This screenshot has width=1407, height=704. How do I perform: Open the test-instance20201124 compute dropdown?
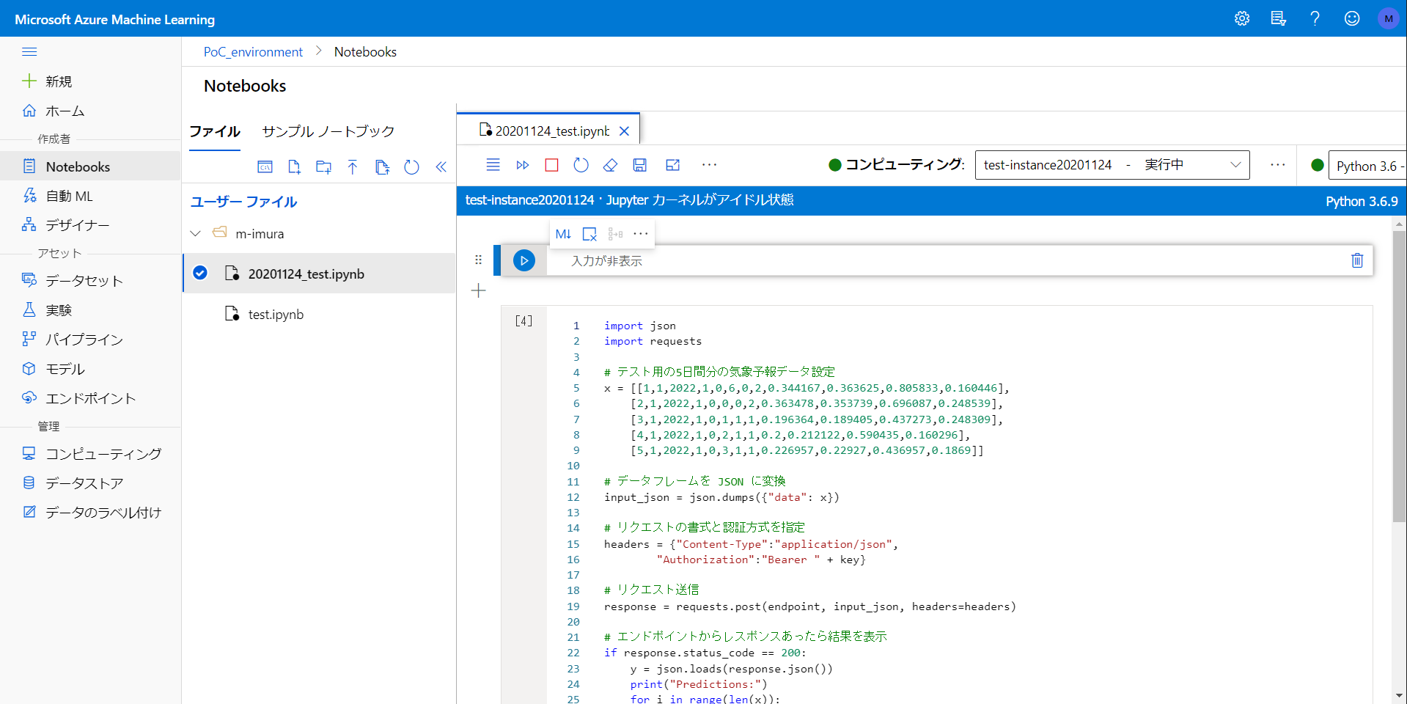click(x=1236, y=164)
